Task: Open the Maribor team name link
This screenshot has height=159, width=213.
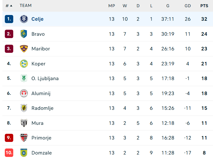Action: [x=41, y=49]
